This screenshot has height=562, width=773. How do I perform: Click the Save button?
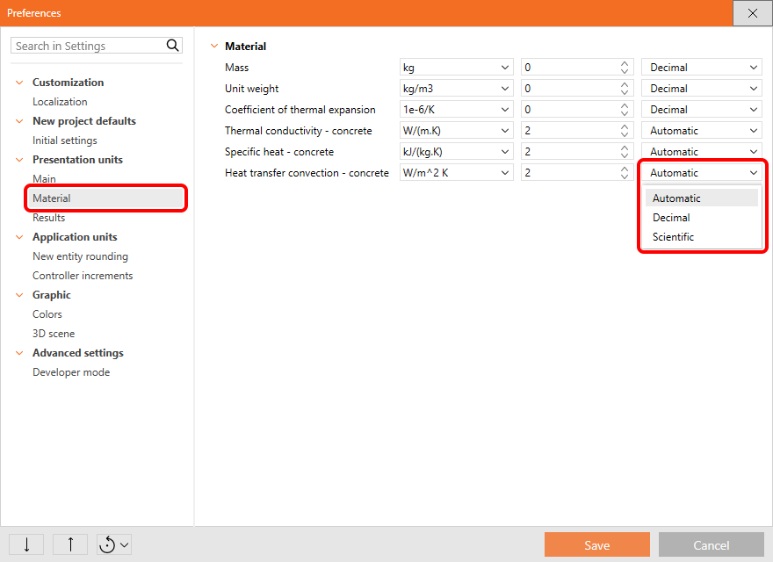[596, 545]
